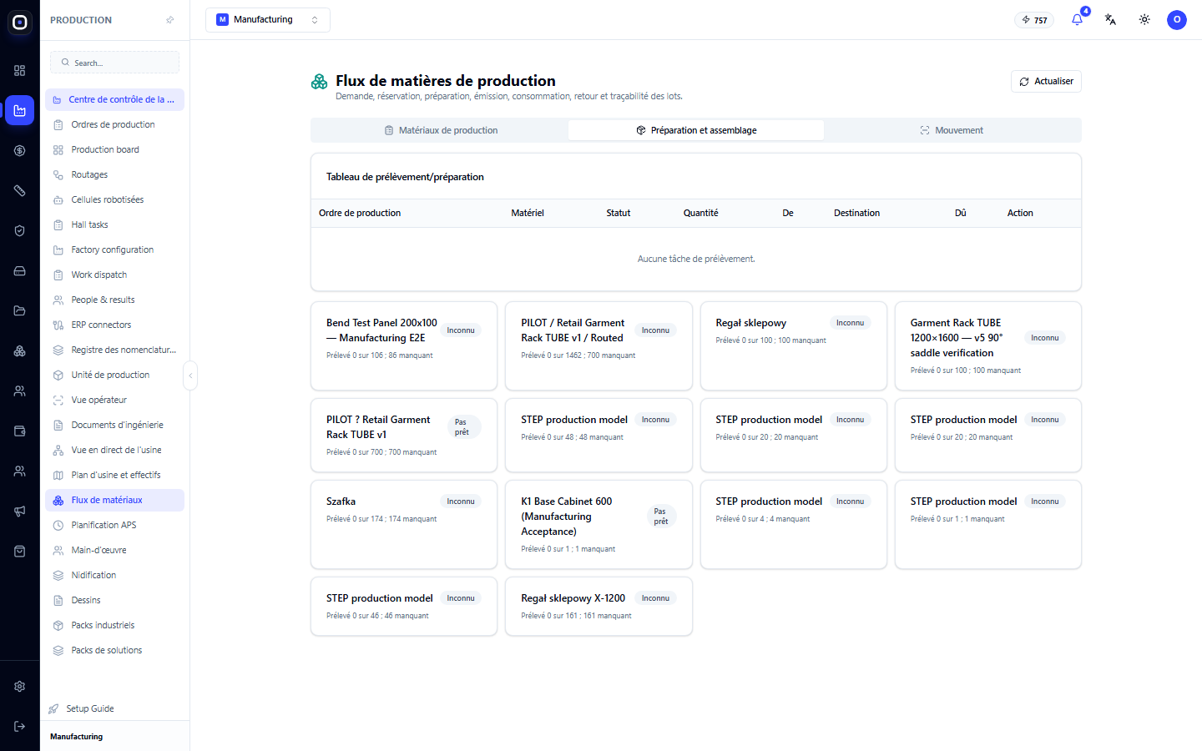Open settings gear in left rail

(19, 687)
